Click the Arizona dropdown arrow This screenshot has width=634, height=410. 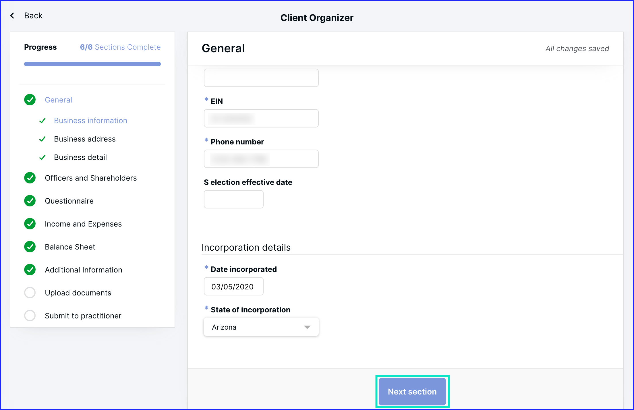(x=307, y=327)
